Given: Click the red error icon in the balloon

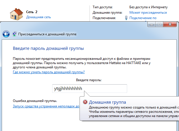Looking at the screenshot, I should (x=85, y=102).
